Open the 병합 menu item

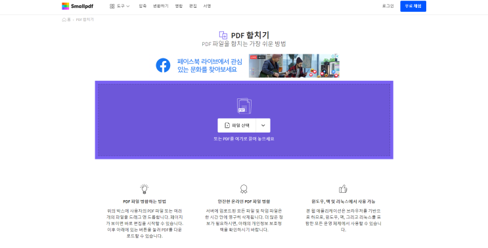[x=179, y=6]
